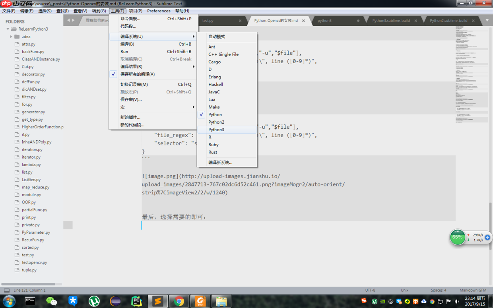Click the volume icon in the tray
This screenshot has width=493, height=308.
pos(456,301)
